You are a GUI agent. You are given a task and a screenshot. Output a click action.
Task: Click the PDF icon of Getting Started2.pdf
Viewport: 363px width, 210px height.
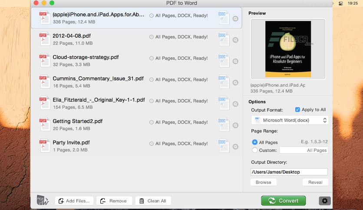pos(45,124)
